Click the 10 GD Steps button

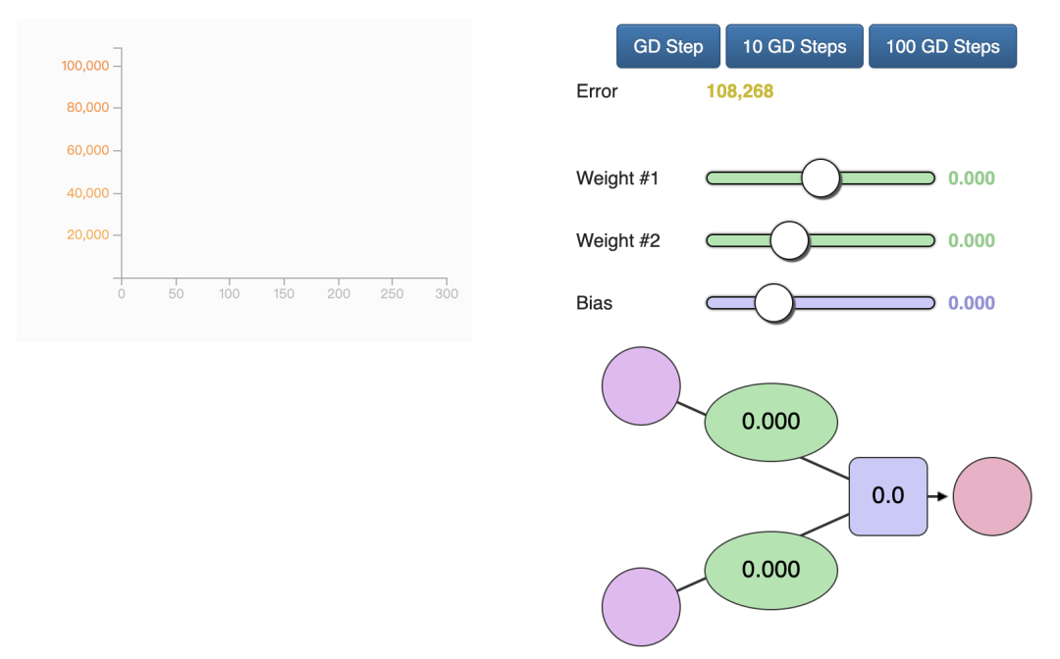(794, 47)
